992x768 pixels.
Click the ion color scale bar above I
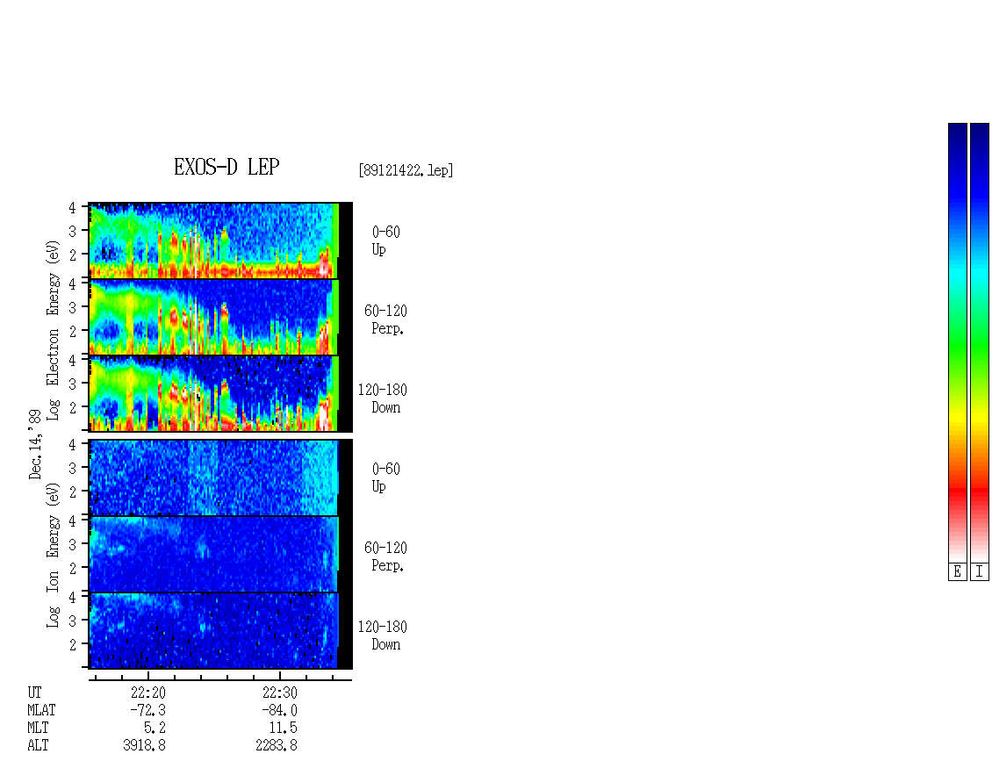[980, 342]
